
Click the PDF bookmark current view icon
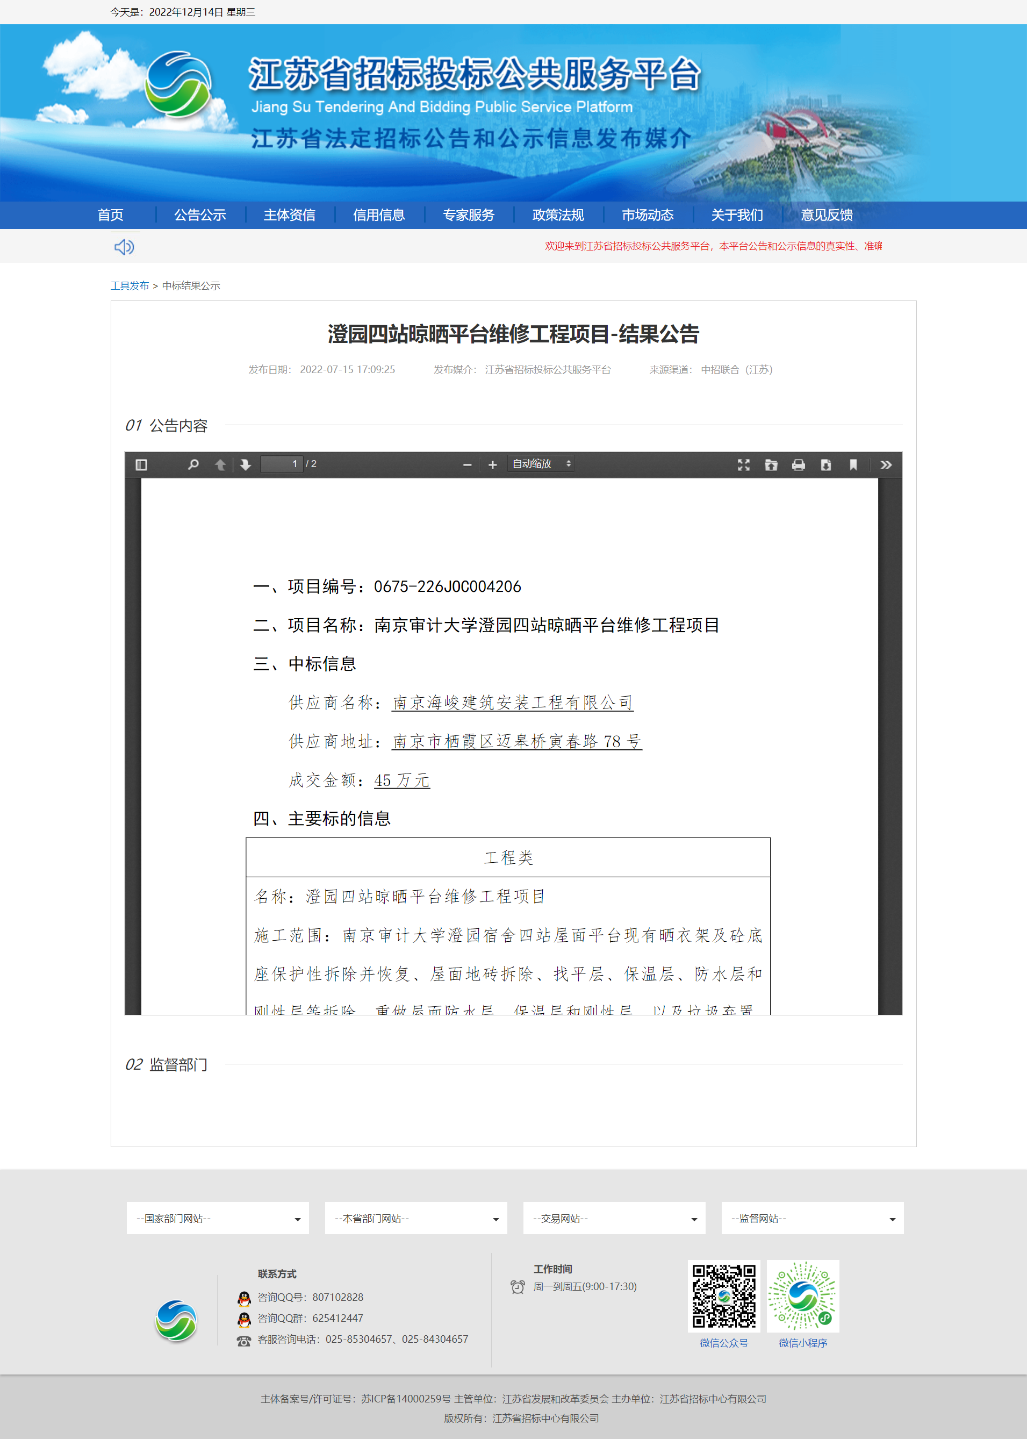pos(853,465)
